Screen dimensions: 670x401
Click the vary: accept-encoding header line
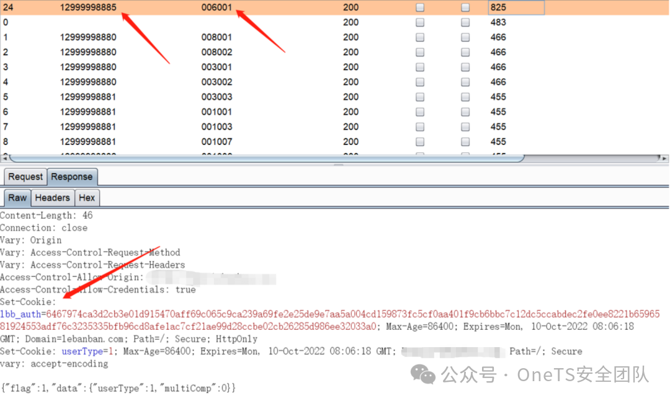(54, 364)
